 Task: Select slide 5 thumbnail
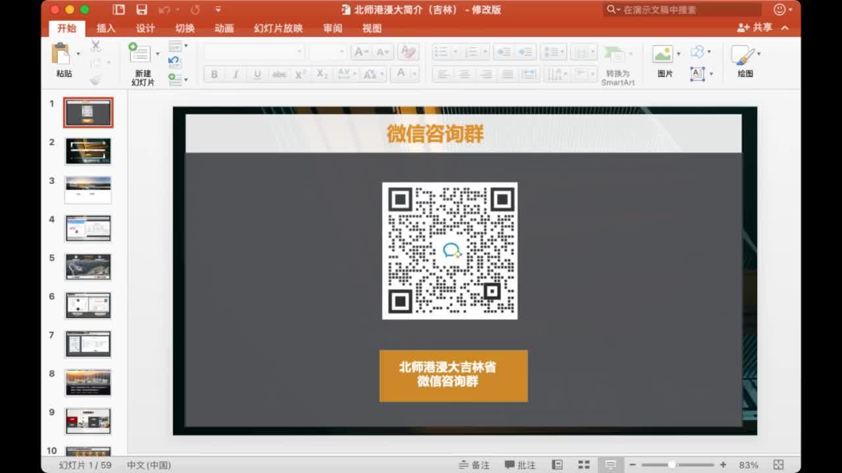(x=88, y=267)
